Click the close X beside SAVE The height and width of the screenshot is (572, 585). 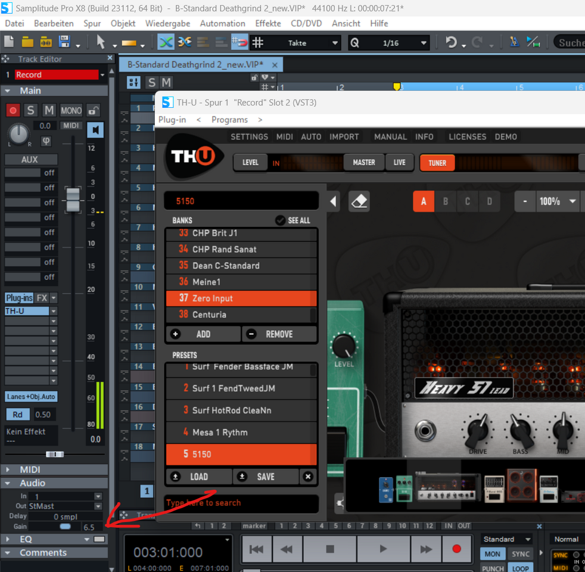[x=308, y=477]
